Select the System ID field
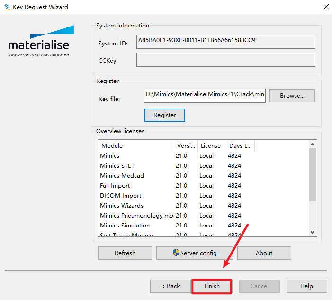Screen dimensions: 332x300 point(225,42)
